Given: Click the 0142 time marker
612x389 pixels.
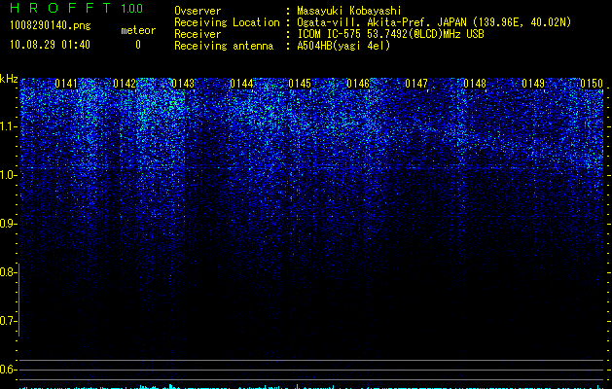Looking at the screenshot, I should click(x=125, y=84).
